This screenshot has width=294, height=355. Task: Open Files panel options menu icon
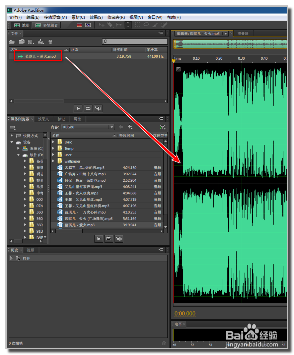161,33
